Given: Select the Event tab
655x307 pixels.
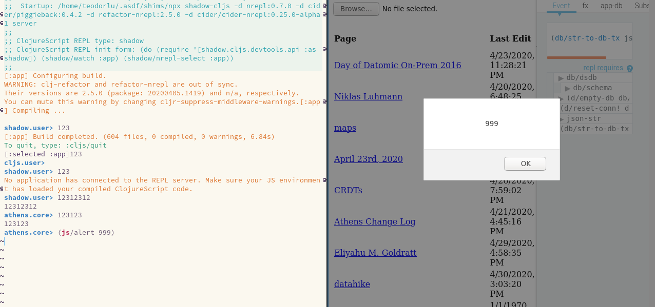Looking at the screenshot, I should tap(561, 5).
